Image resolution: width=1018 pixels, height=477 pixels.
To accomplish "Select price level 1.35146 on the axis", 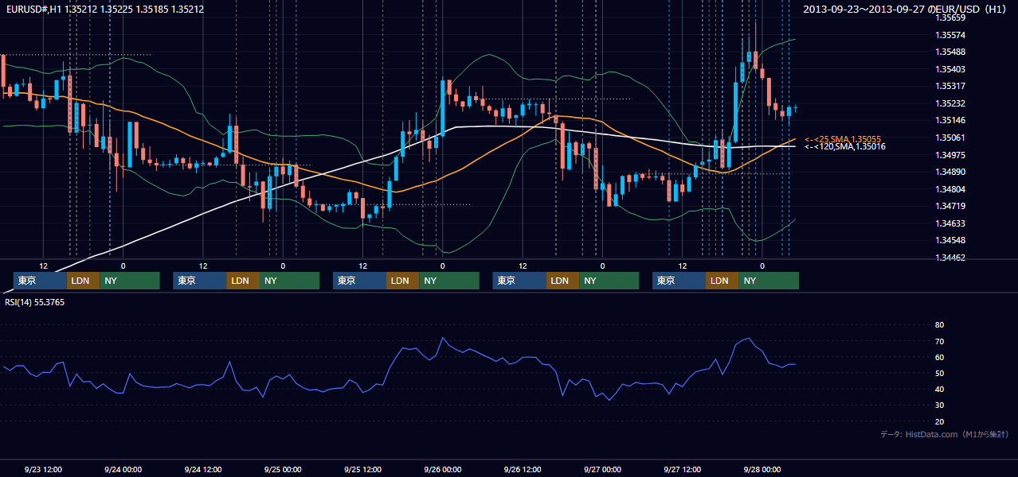I will pos(950,120).
